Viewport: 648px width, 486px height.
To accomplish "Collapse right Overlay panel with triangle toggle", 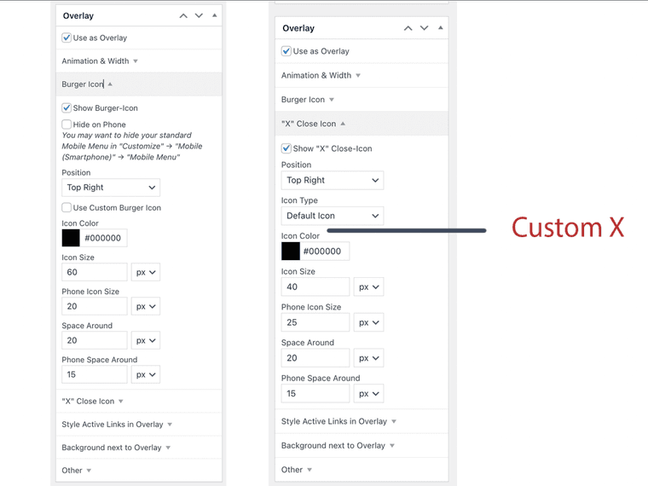I will pos(440,28).
